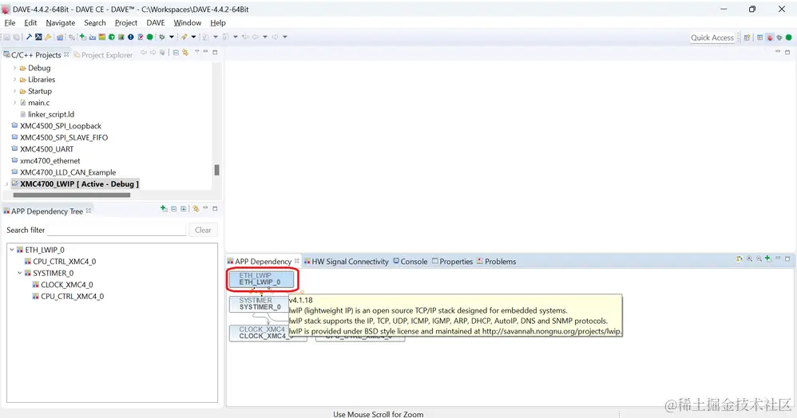Click the report notepad toolbar icon

click(141, 37)
